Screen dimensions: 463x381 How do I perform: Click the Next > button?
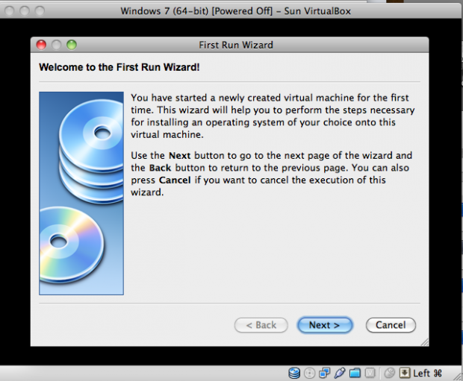[x=325, y=325]
